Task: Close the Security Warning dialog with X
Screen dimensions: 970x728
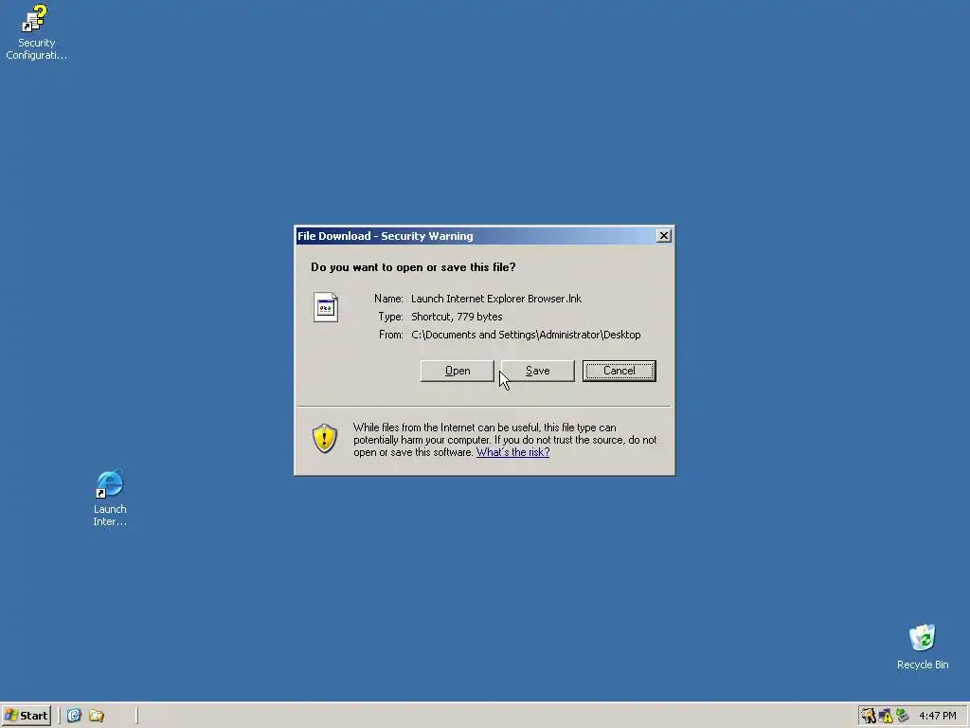Action: coord(664,236)
